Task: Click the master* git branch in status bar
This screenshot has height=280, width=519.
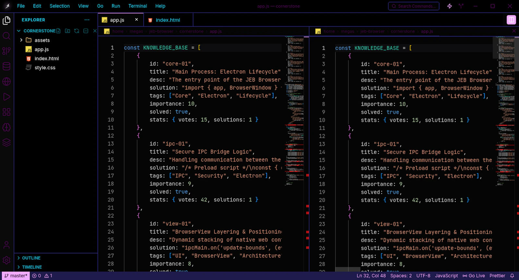Action: point(16,276)
